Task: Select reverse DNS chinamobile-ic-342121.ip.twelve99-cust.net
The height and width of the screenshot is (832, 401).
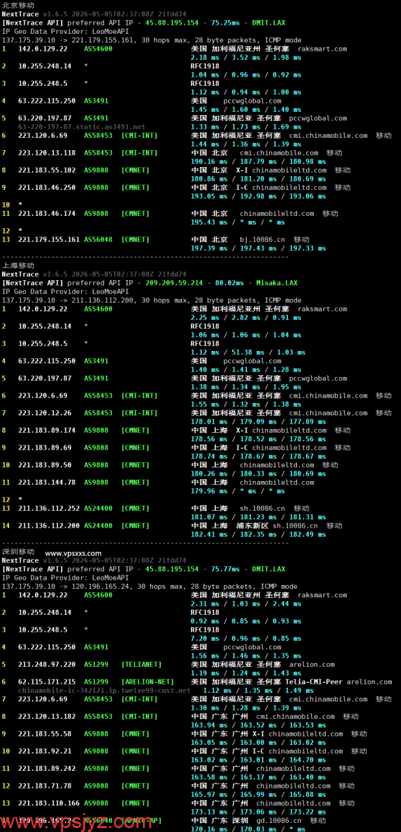Action: [x=105, y=690]
